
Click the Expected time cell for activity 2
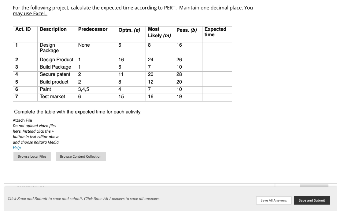point(217,60)
